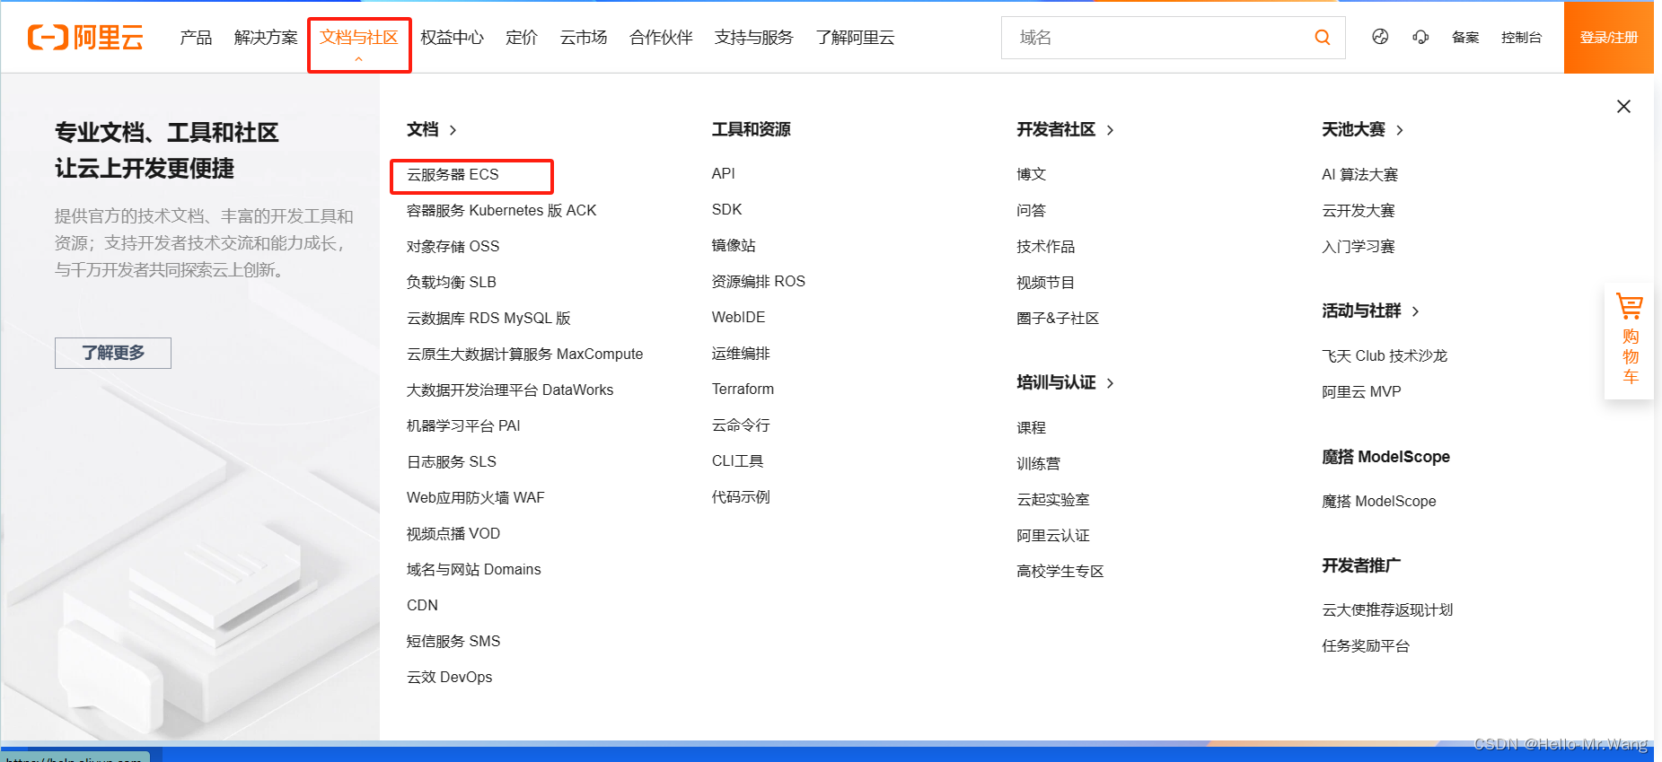Viewport: 1662px width, 762px height.
Task: Open 视频点播 VOD link
Action: (x=453, y=533)
